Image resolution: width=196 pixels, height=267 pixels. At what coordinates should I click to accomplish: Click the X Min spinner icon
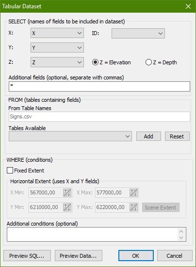point(67,192)
